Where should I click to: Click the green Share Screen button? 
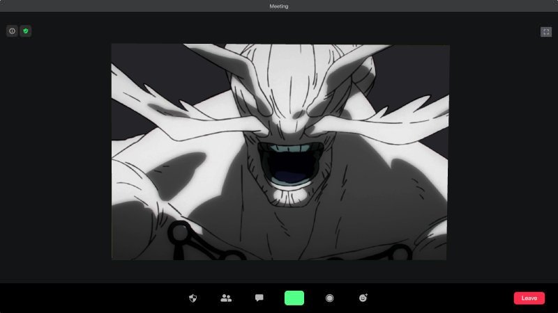[294, 298]
